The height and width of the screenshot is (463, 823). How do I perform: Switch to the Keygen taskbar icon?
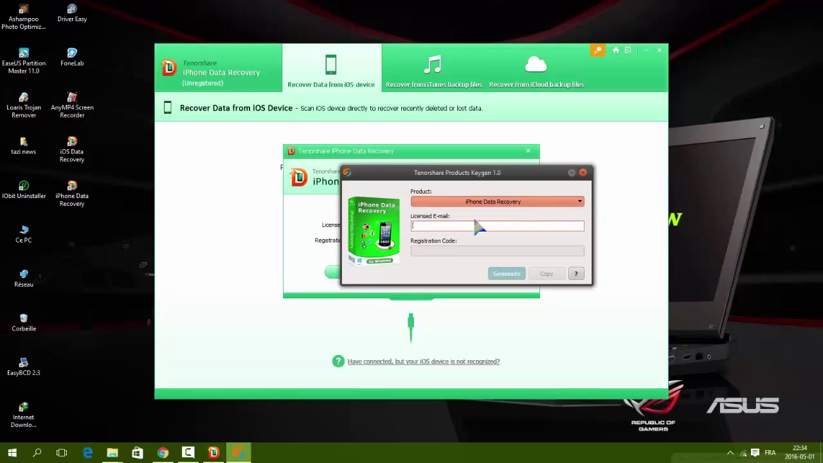click(238, 453)
